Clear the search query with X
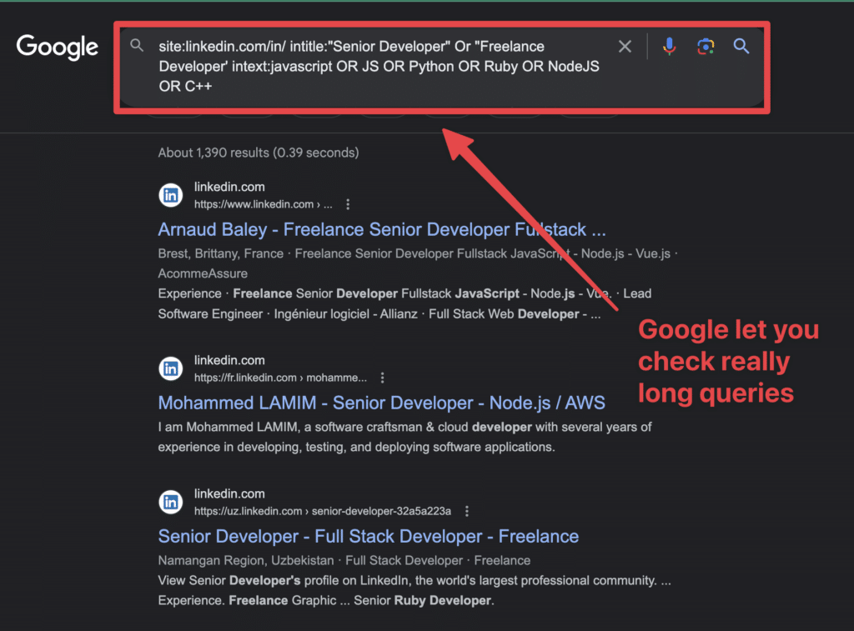The image size is (854, 631). 625,47
